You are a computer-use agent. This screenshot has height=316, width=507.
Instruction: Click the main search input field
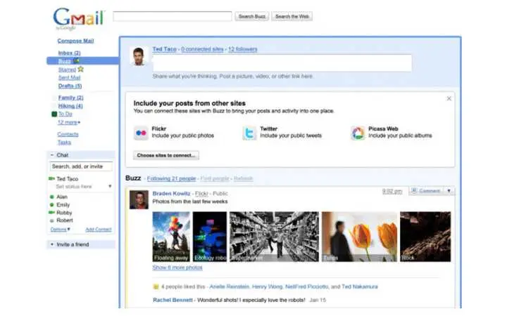[x=173, y=16]
